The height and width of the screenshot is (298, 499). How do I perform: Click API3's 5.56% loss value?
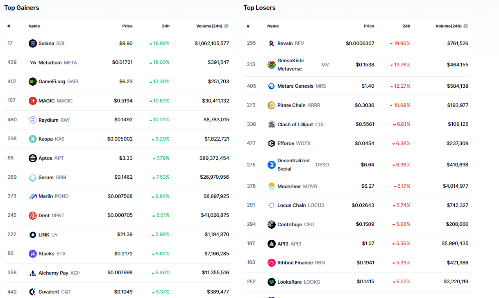click(x=401, y=243)
